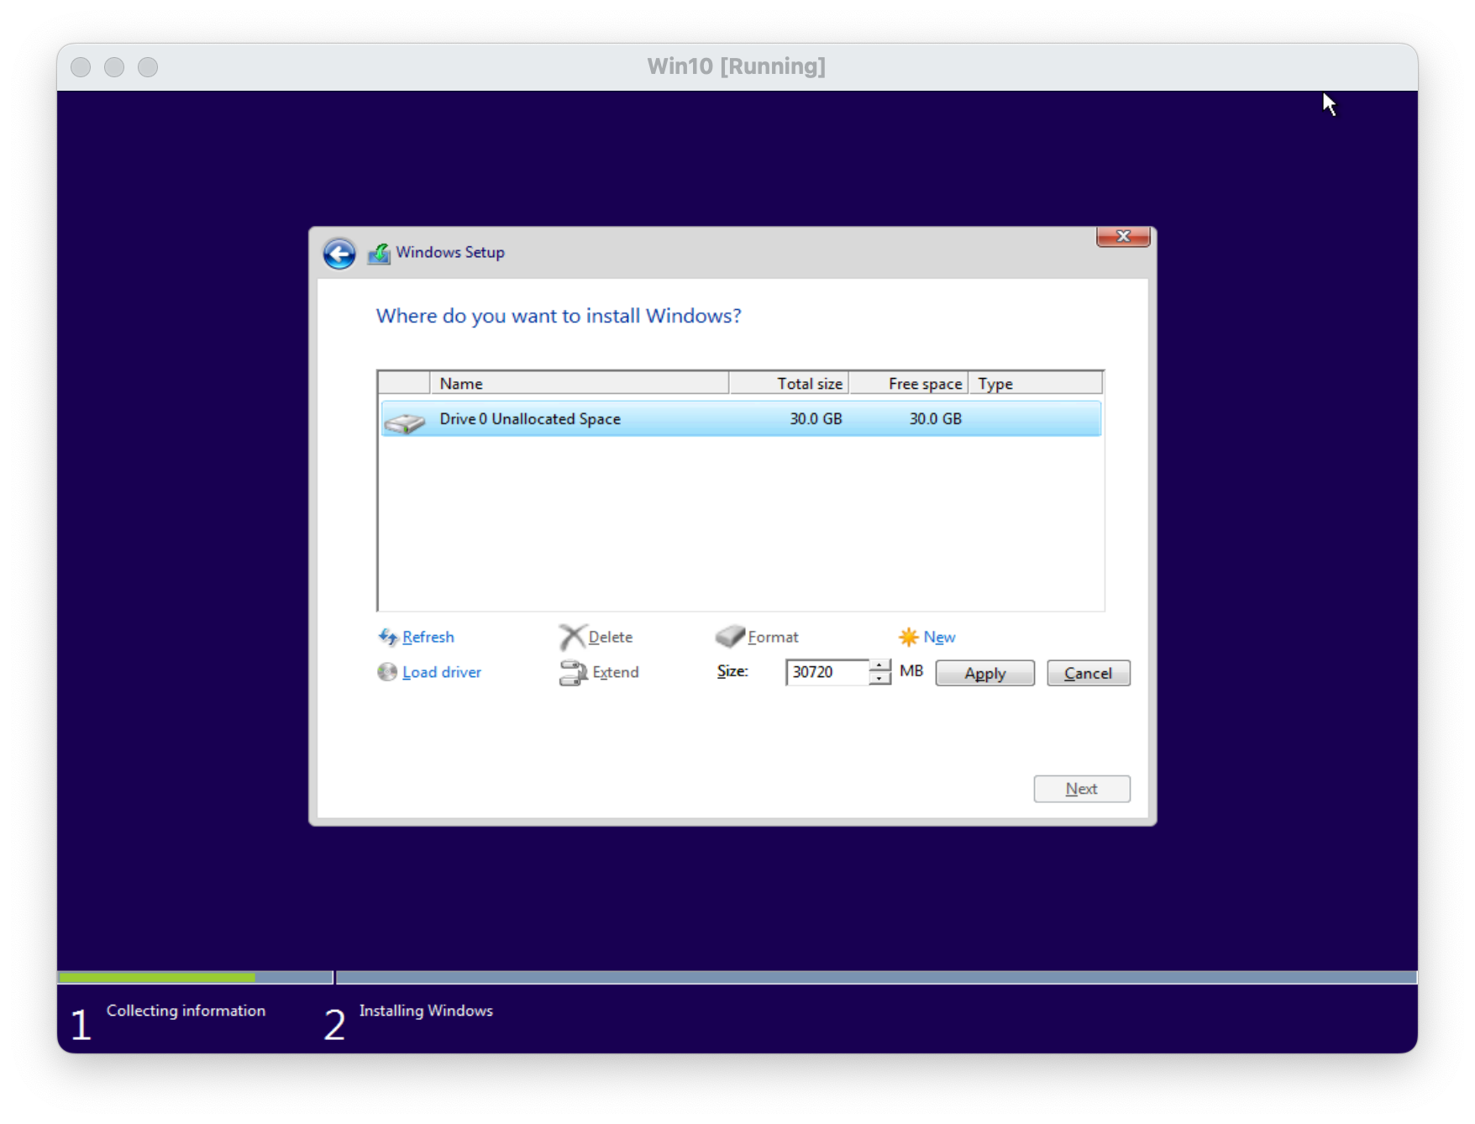Sort by the Name column header
The image size is (1475, 1124).
point(578,384)
